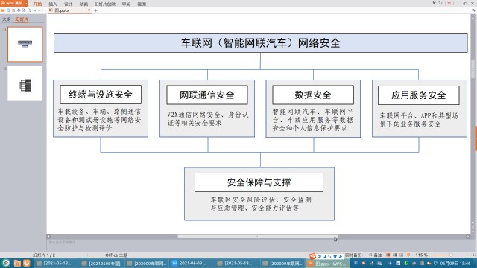The image size is (477, 268).
Task: Switch to the 幻灯片 thumbnails pane tab
Action: 22,19
